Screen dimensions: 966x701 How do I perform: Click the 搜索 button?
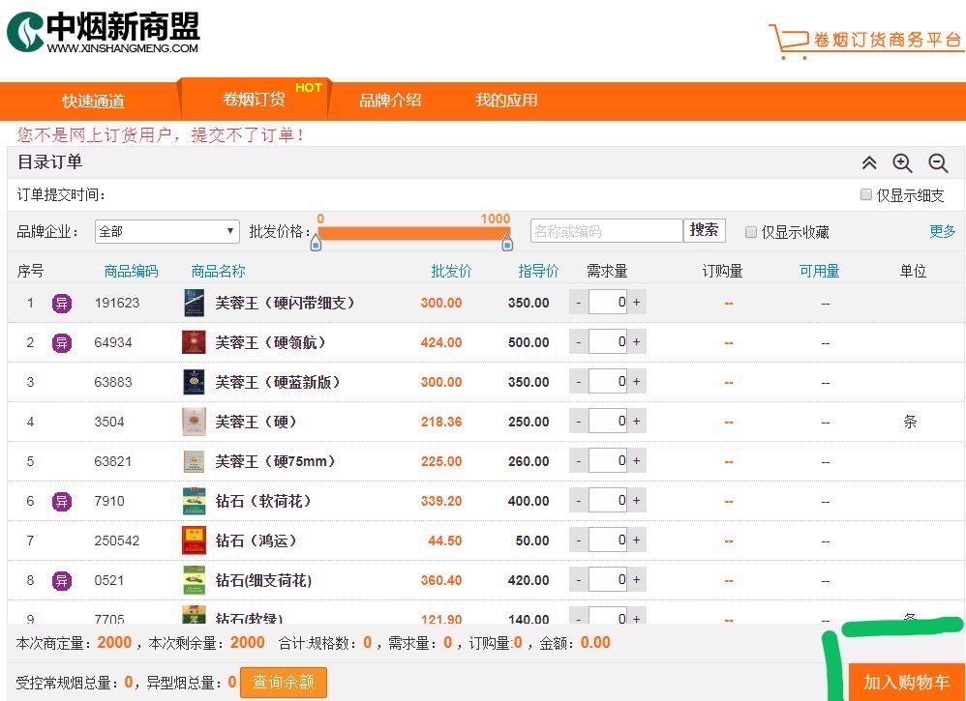704,230
